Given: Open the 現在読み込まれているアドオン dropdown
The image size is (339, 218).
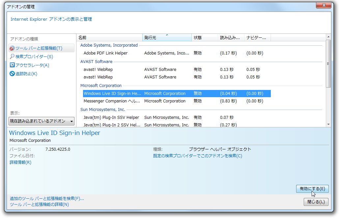Looking at the screenshot, I should [x=42, y=121].
